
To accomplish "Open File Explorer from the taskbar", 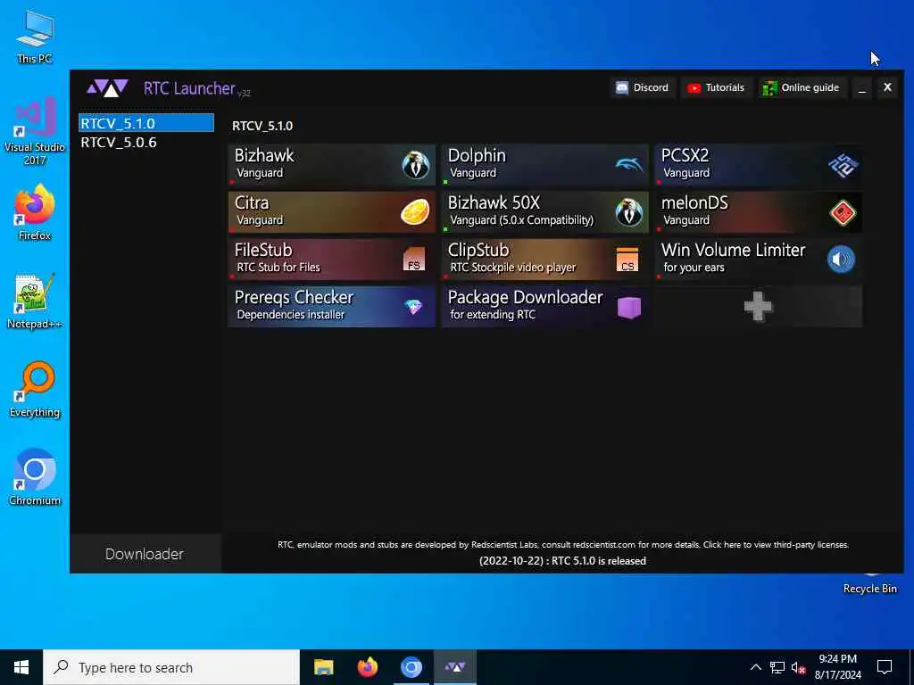I will (323, 667).
